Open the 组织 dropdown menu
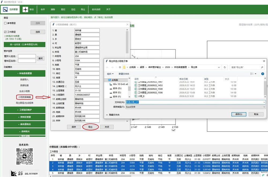Image resolution: width=268 pixels, height=177 pixels. (110, 74)
